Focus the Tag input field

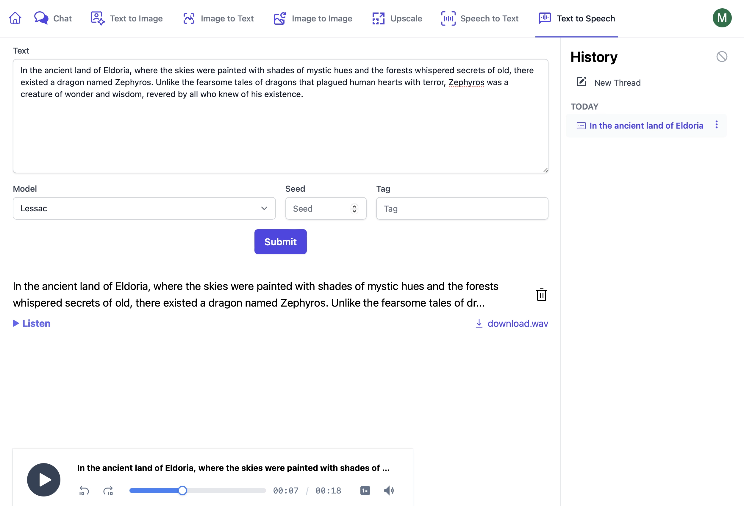click(x=462, y=208)
